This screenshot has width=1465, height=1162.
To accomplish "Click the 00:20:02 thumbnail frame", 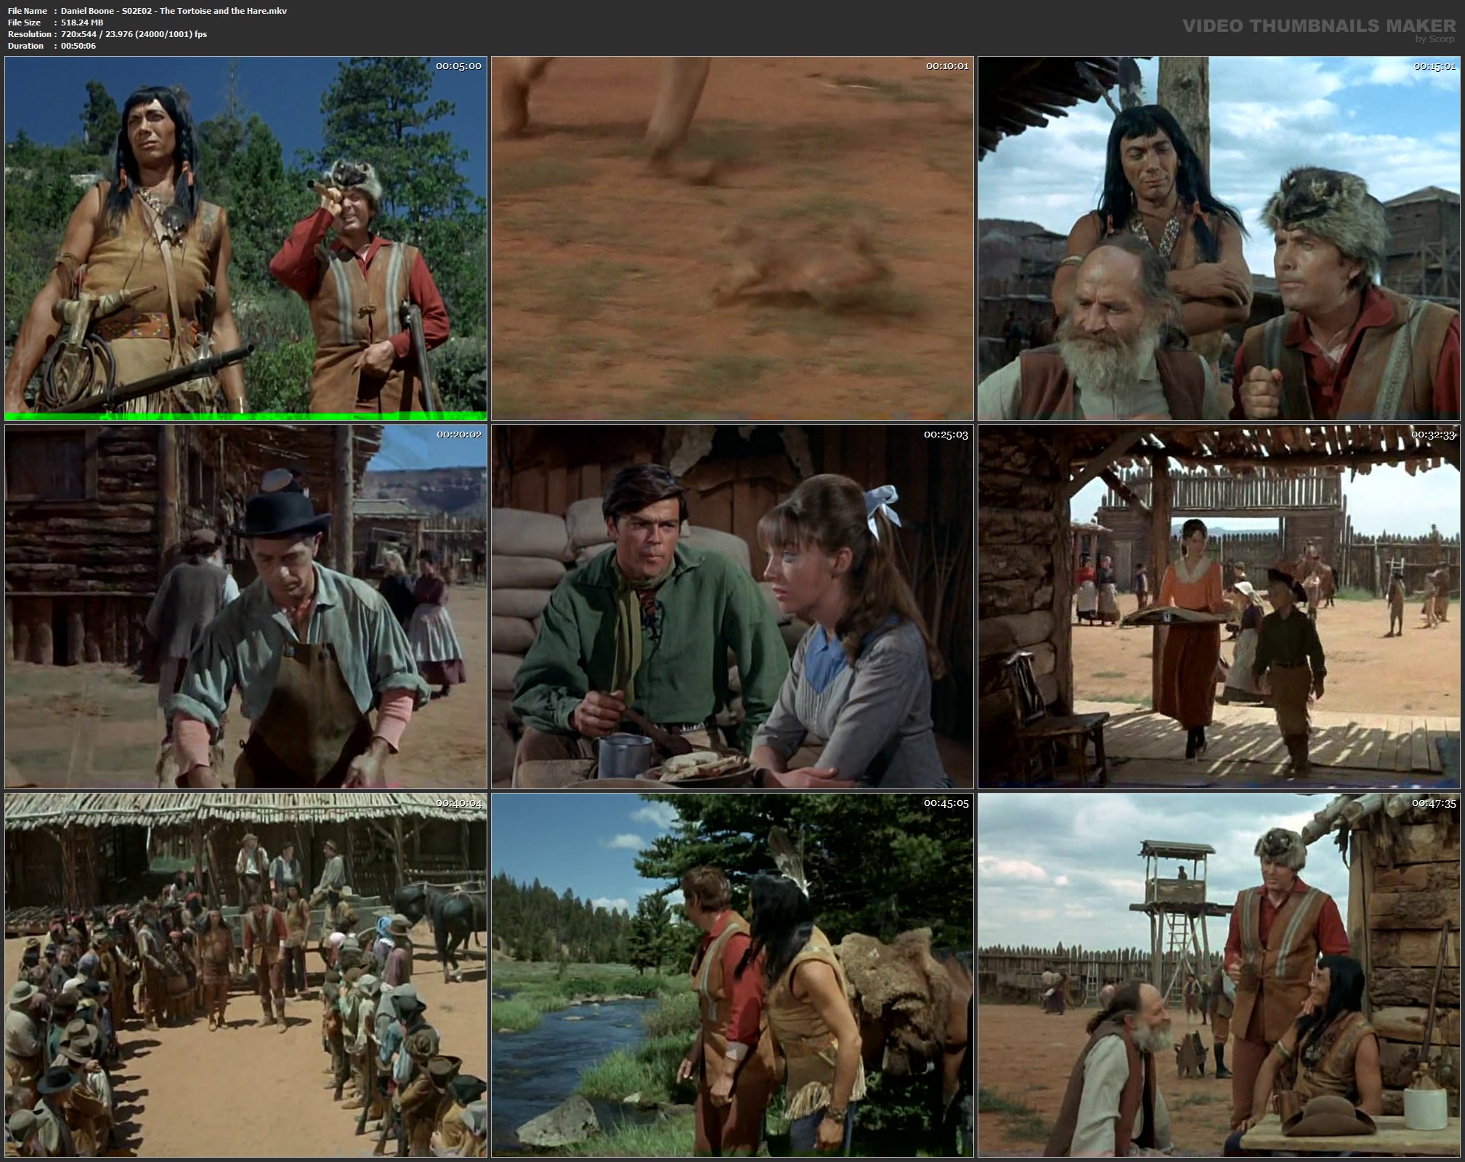I will (x=245, y=607).
